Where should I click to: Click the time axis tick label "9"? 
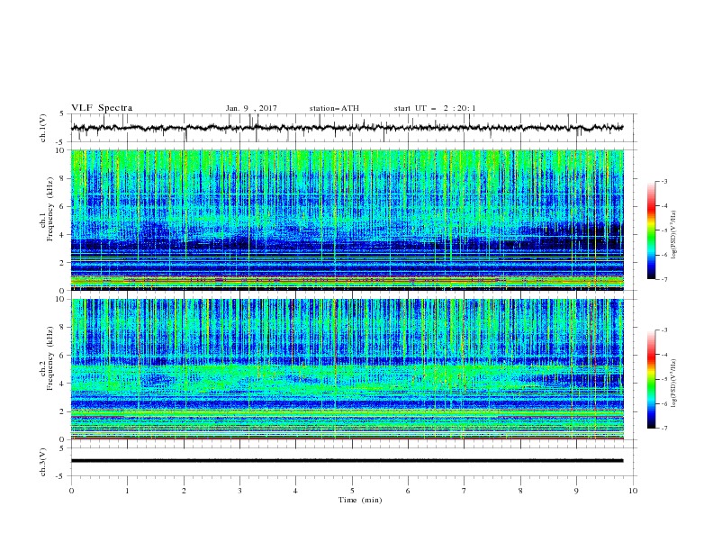[576, 491]
